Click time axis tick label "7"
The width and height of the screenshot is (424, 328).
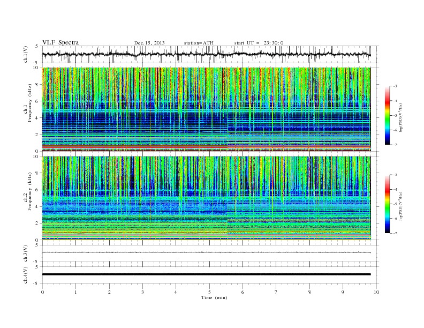point(276,292)
